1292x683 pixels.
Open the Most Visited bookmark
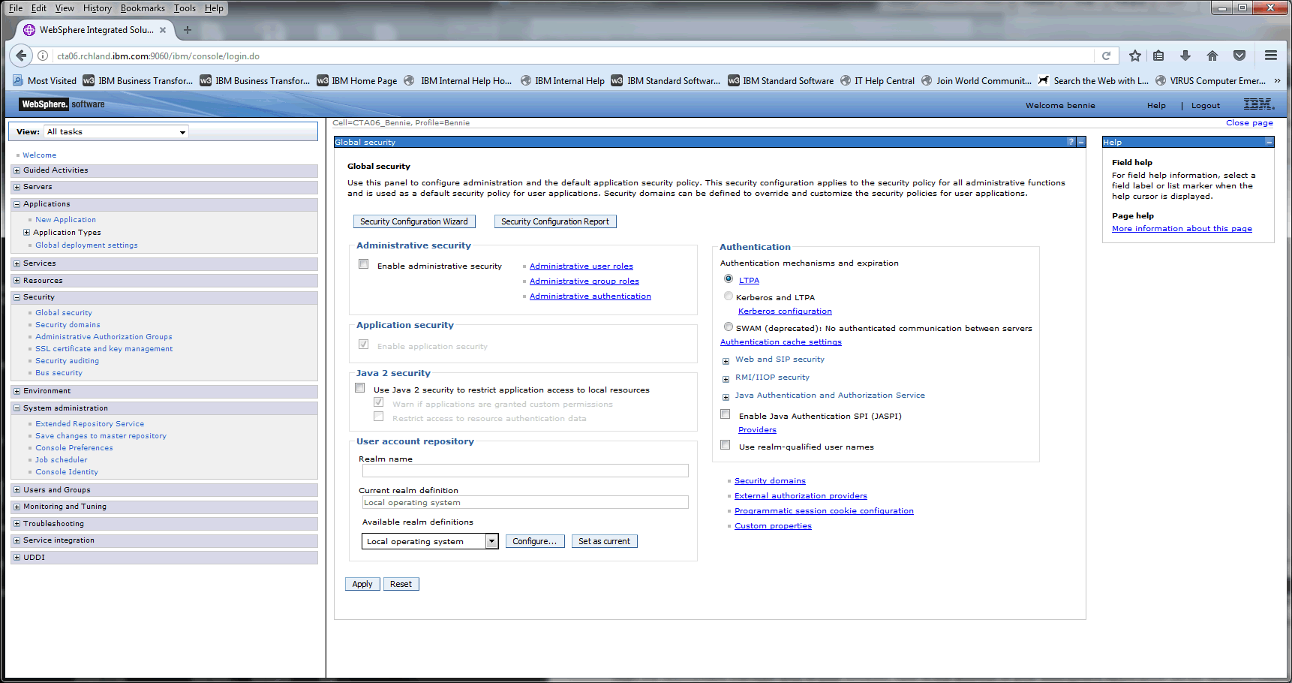click(45, 80)
